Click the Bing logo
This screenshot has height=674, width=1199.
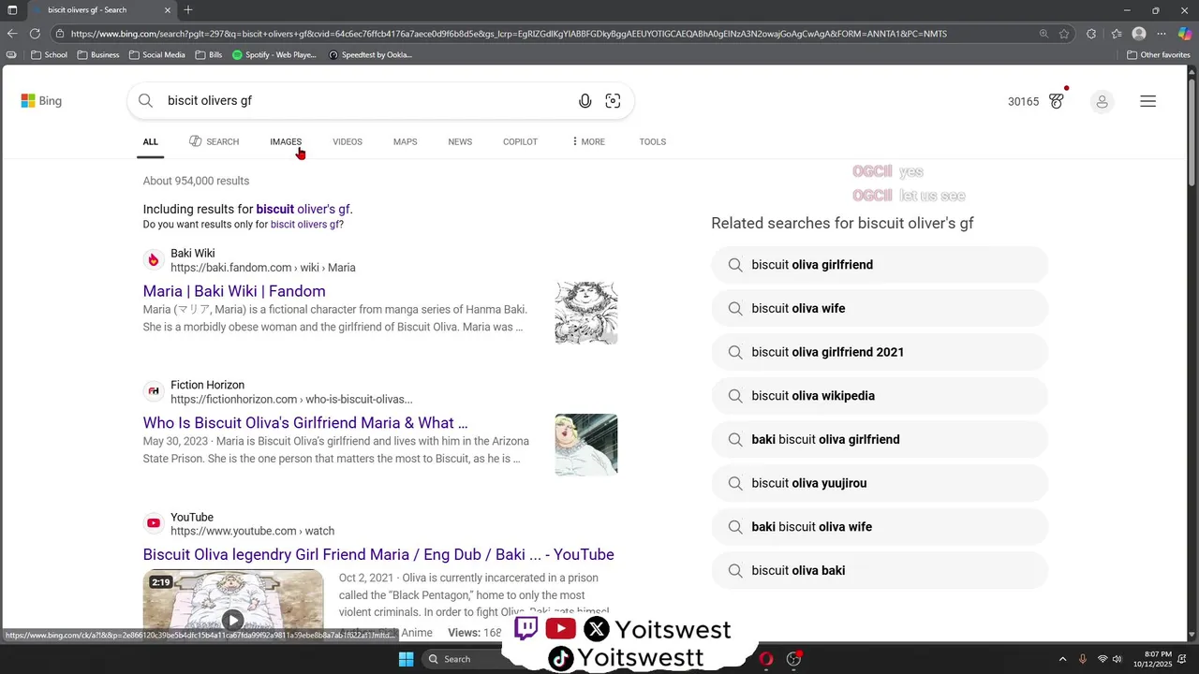pyautogui.click(x=41, y=101)
